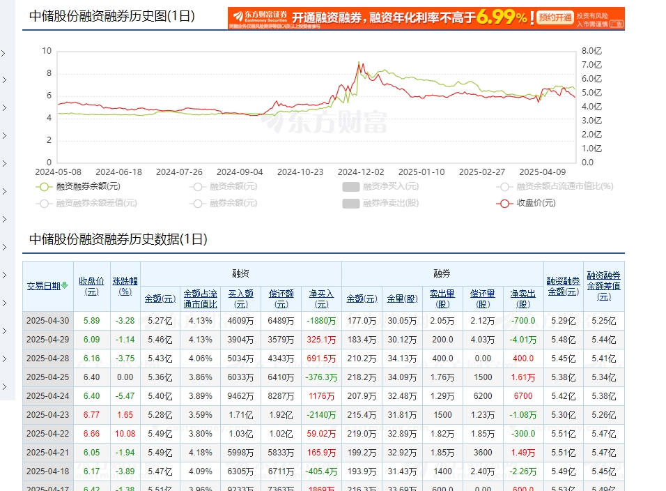
Task: Sort by 卖出量(股) header
Action: tap(442, 299)
